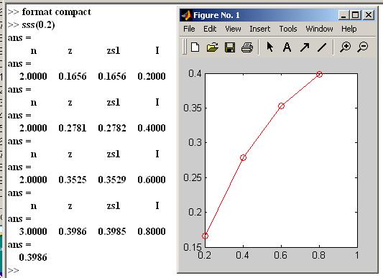Open the Tools menu in Figure window
This screenshot has height=278, width=383.
coord(288,29)
